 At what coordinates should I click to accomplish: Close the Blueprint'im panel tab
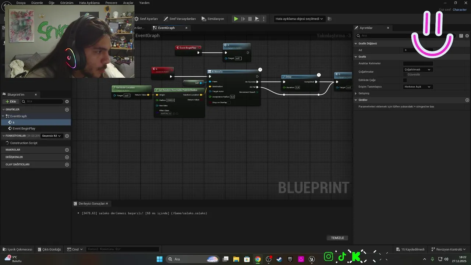point(36,95)
